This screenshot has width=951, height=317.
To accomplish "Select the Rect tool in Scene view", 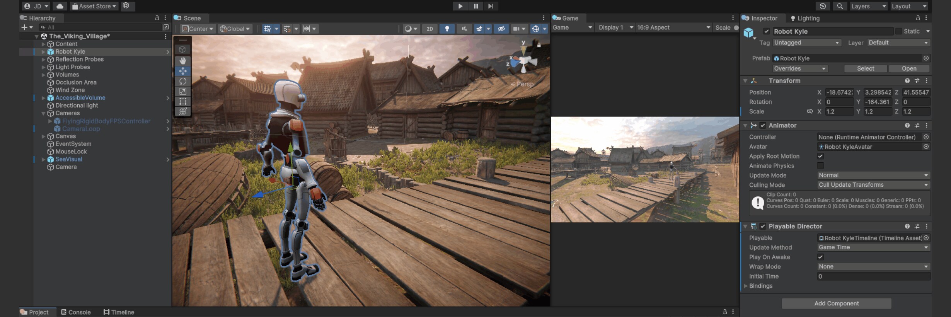I will click(x=183, y=101).
